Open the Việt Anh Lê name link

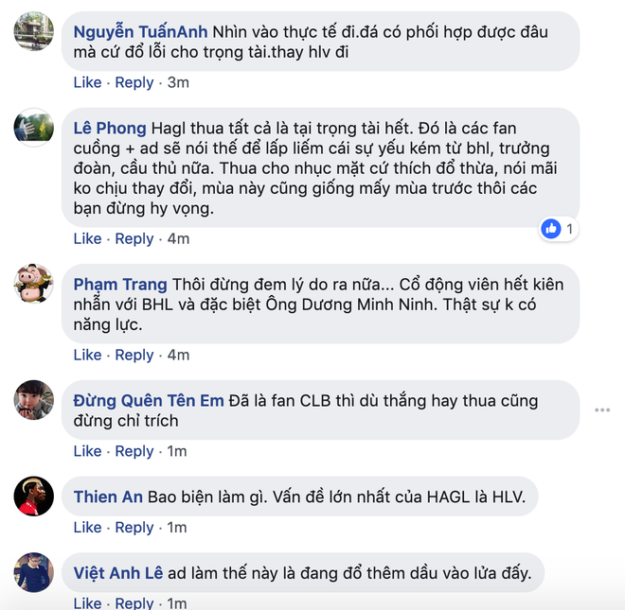tap(118, 573)
